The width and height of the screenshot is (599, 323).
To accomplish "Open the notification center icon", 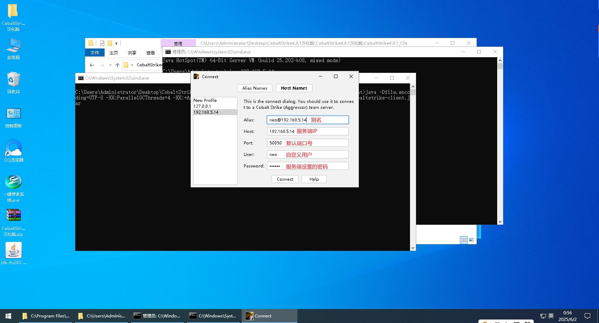I will tap(587, 316).
